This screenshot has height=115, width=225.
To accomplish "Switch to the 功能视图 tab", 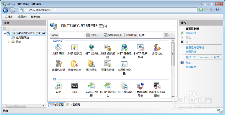I will tap(57, 105).
